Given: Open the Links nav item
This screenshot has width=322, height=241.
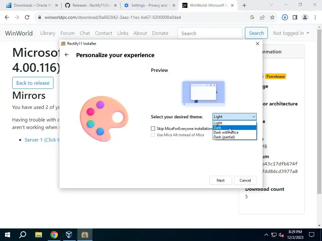Looking at the screenshot, I should point(123,33).
